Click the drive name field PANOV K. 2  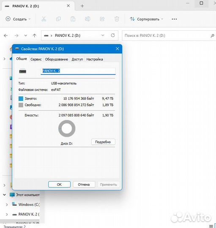[78, 71]
